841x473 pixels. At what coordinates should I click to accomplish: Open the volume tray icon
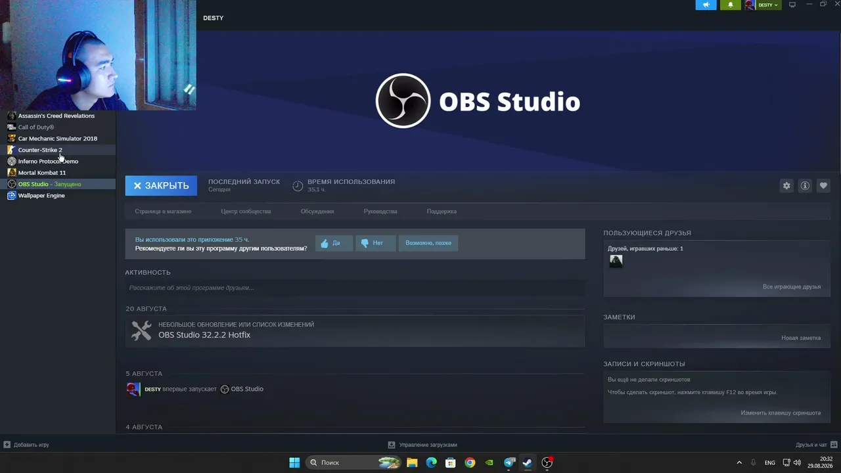798,462
